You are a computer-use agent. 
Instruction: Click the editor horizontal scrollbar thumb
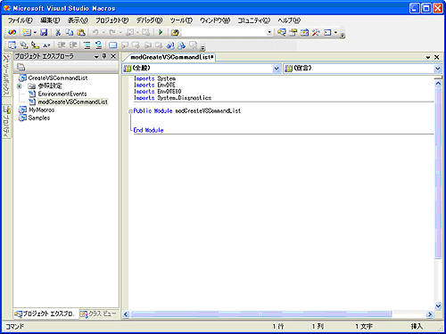coord(261,314)
